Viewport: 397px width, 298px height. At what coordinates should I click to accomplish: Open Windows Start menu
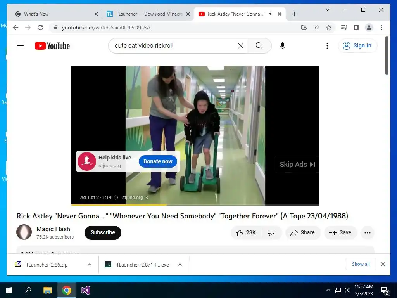9,290
